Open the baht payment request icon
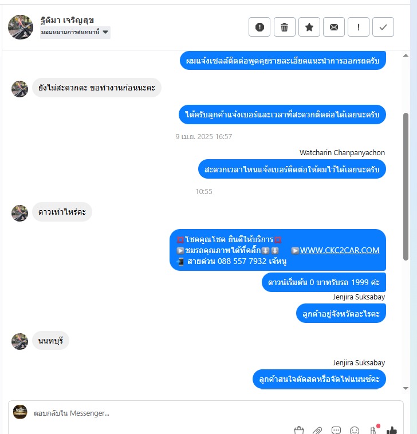This screenshot has height=434, width=417. tap(373, 430)
